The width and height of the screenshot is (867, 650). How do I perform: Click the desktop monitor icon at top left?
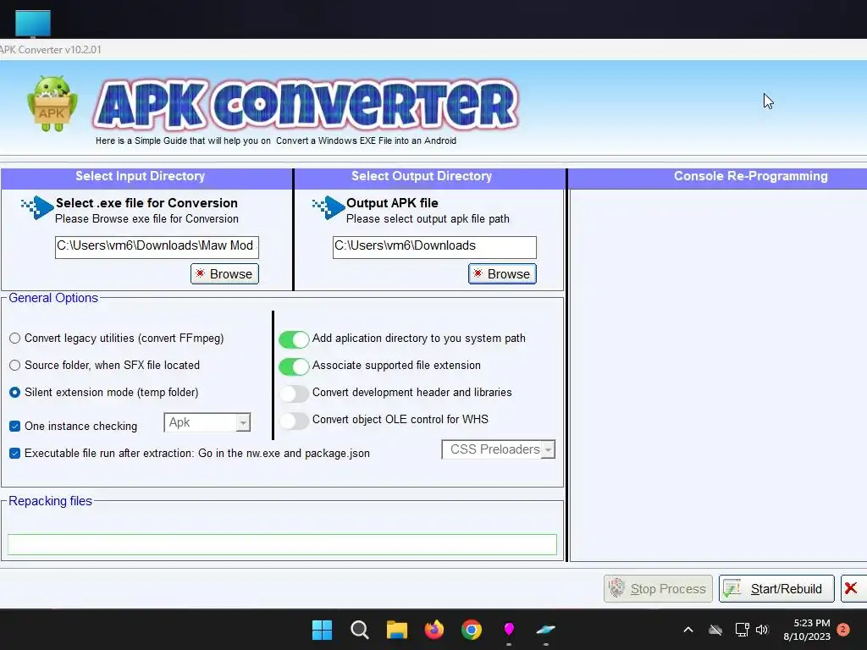click(33, 24)
